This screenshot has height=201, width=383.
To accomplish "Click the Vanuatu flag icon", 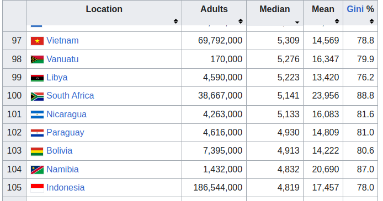I will click(x=37, y=59).
